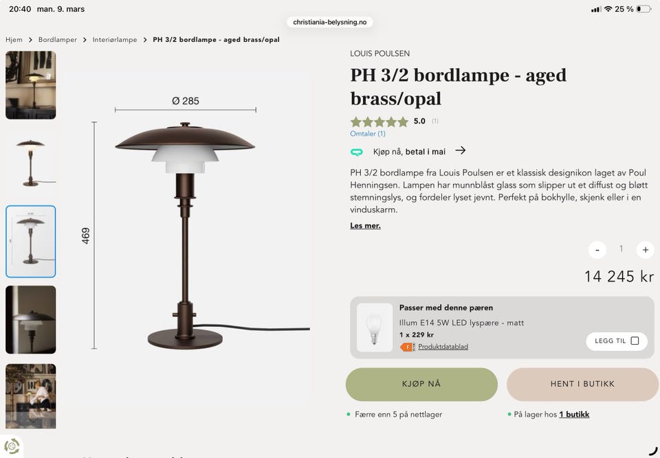
Task: Tap the christiania-belysning.no address pill
Action: [x=330, y=22]
